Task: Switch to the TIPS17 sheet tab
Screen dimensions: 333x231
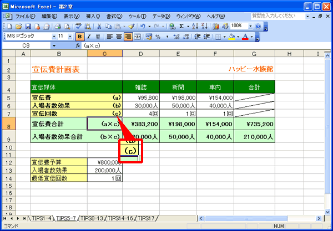Action: pos(146,218)
